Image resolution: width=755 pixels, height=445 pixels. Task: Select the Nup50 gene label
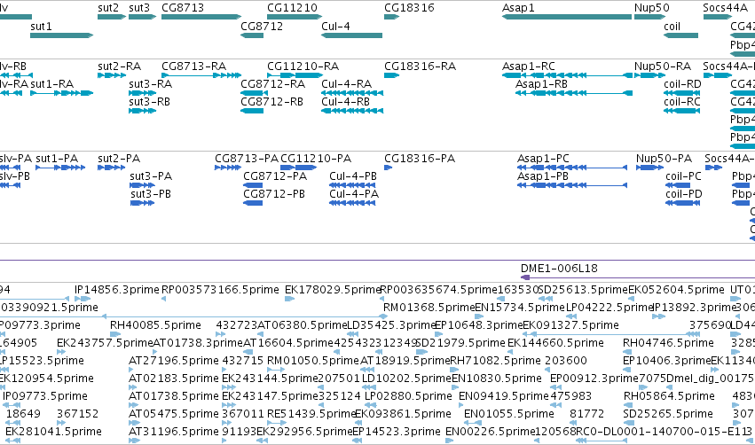pos(651,8)
